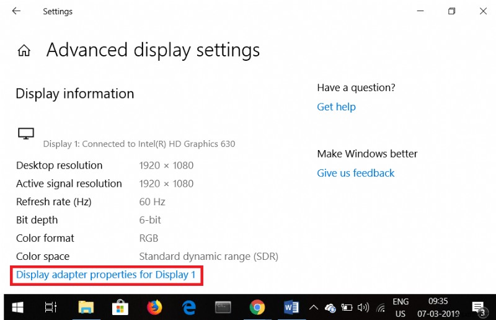Click the Make Windows better heading

pos(367,154)
